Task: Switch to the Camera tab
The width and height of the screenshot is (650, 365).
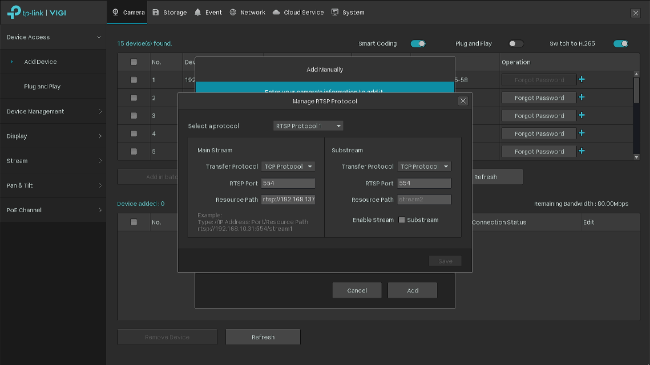Action: tap(128, 13)
